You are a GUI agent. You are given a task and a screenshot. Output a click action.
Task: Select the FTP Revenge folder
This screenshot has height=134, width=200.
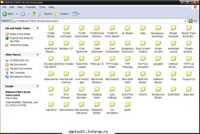pos(128,62)
